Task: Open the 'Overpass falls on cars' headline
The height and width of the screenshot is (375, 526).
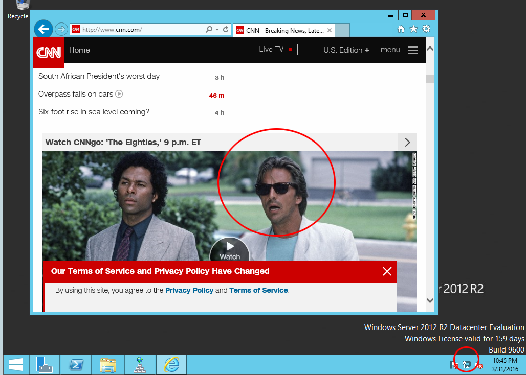Action: tap(76, 94)
